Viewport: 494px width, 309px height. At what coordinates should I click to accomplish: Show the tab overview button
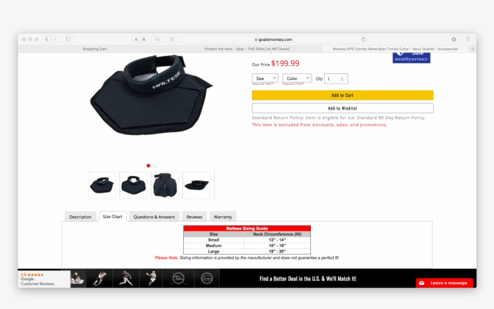[171, 39]
